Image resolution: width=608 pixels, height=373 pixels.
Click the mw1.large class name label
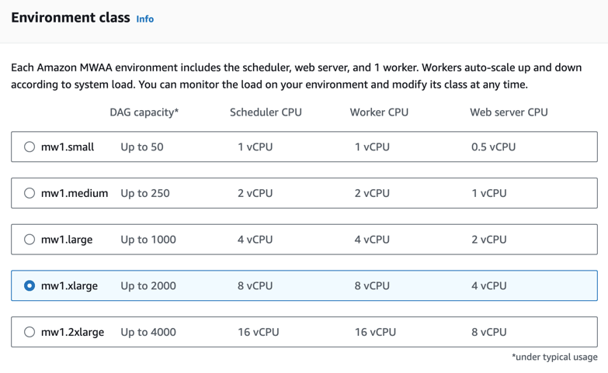67,240
